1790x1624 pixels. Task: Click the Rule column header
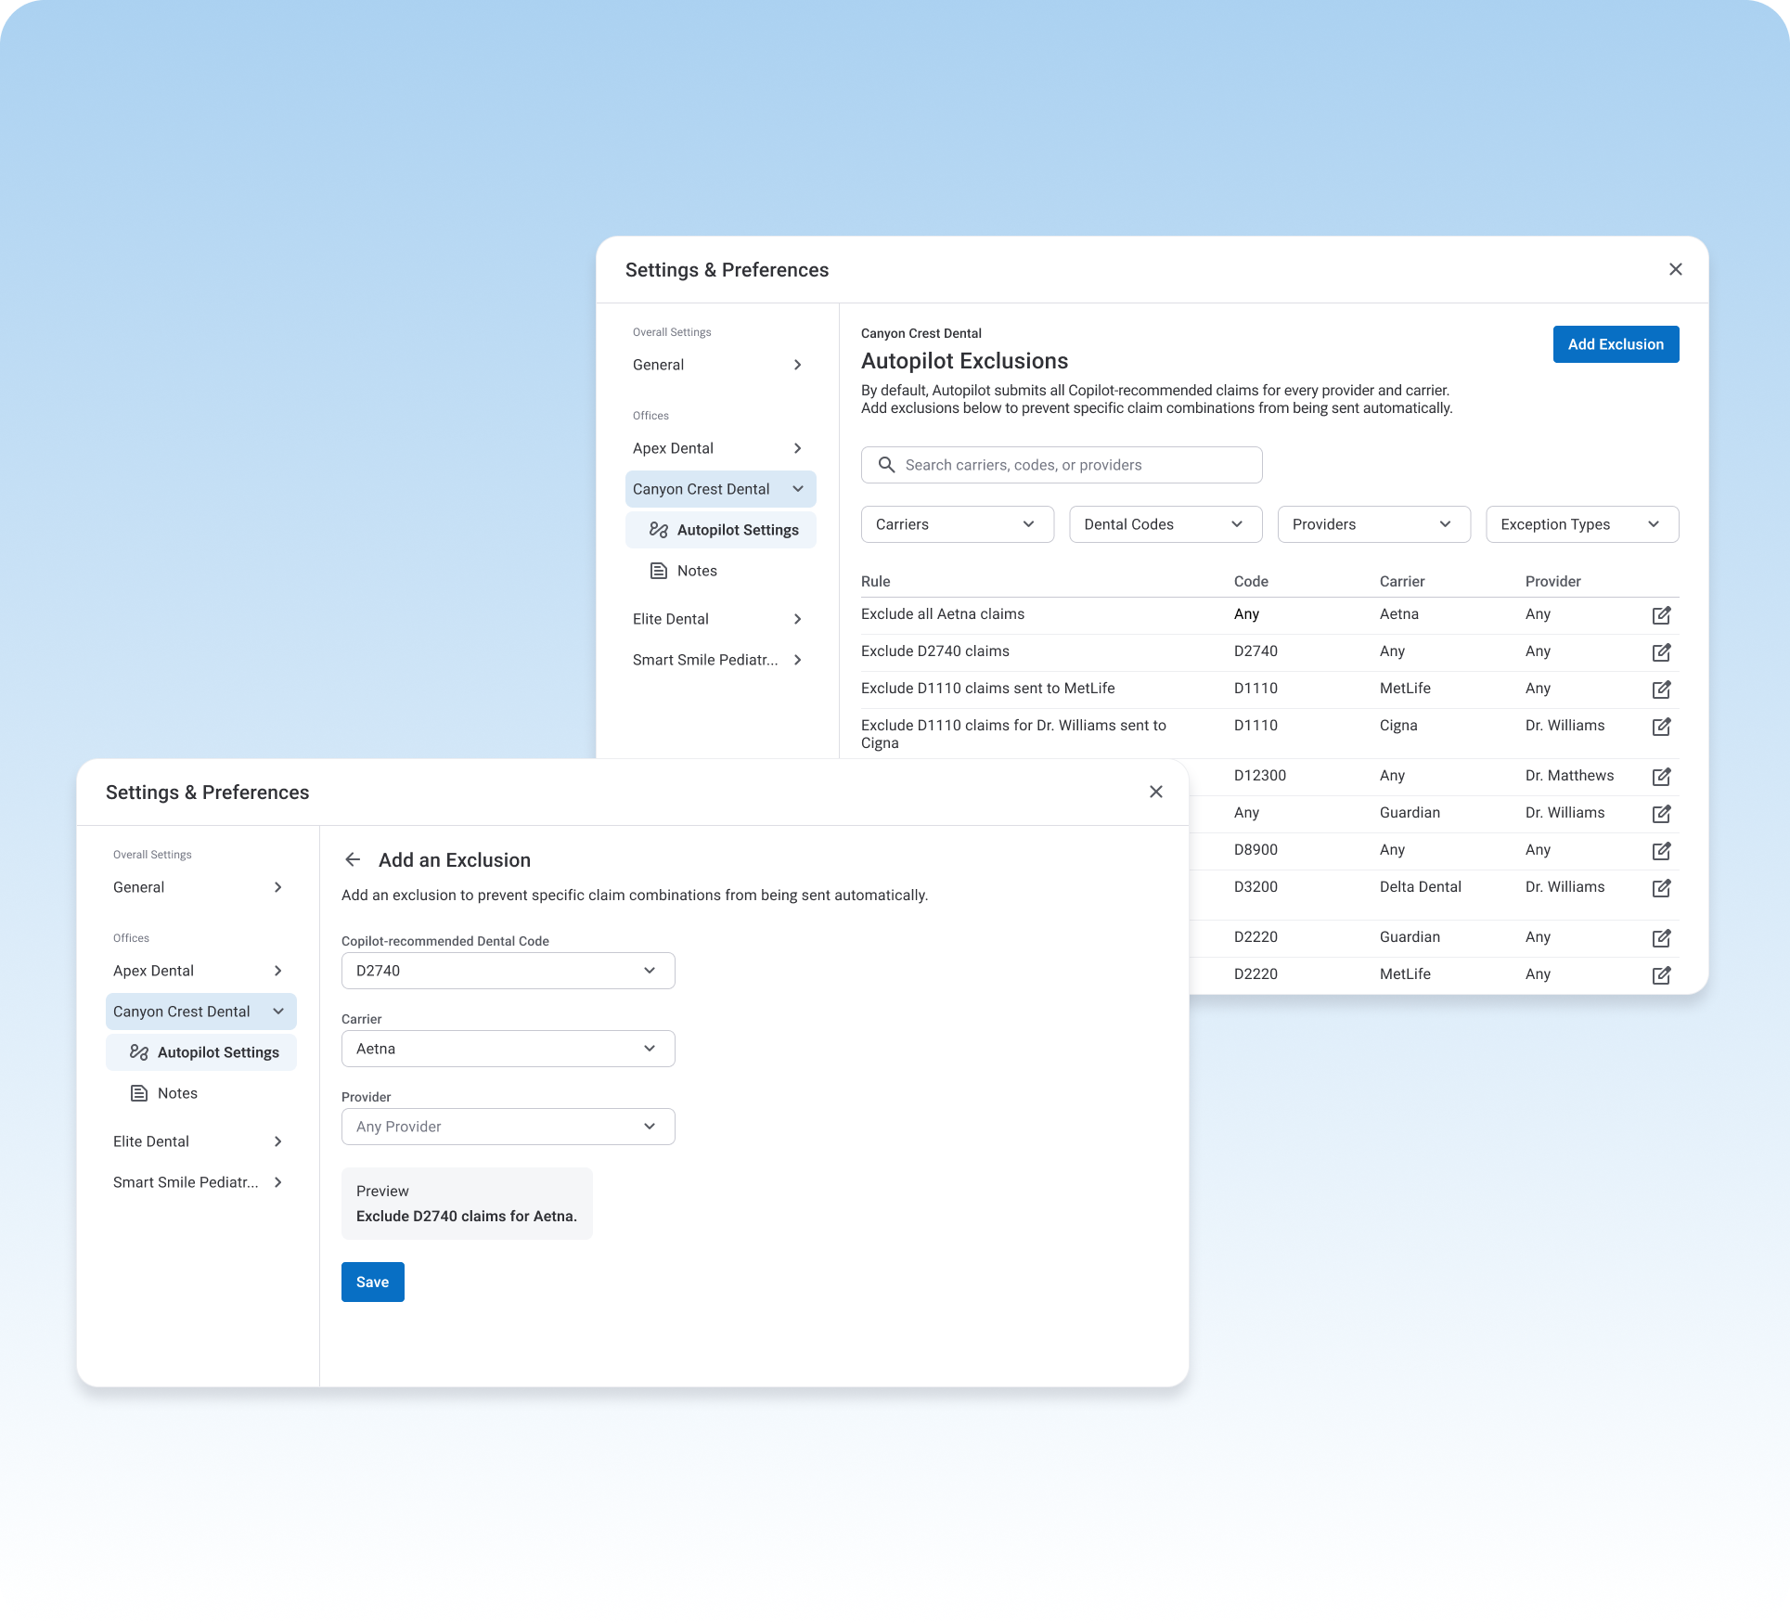(876, 582)
